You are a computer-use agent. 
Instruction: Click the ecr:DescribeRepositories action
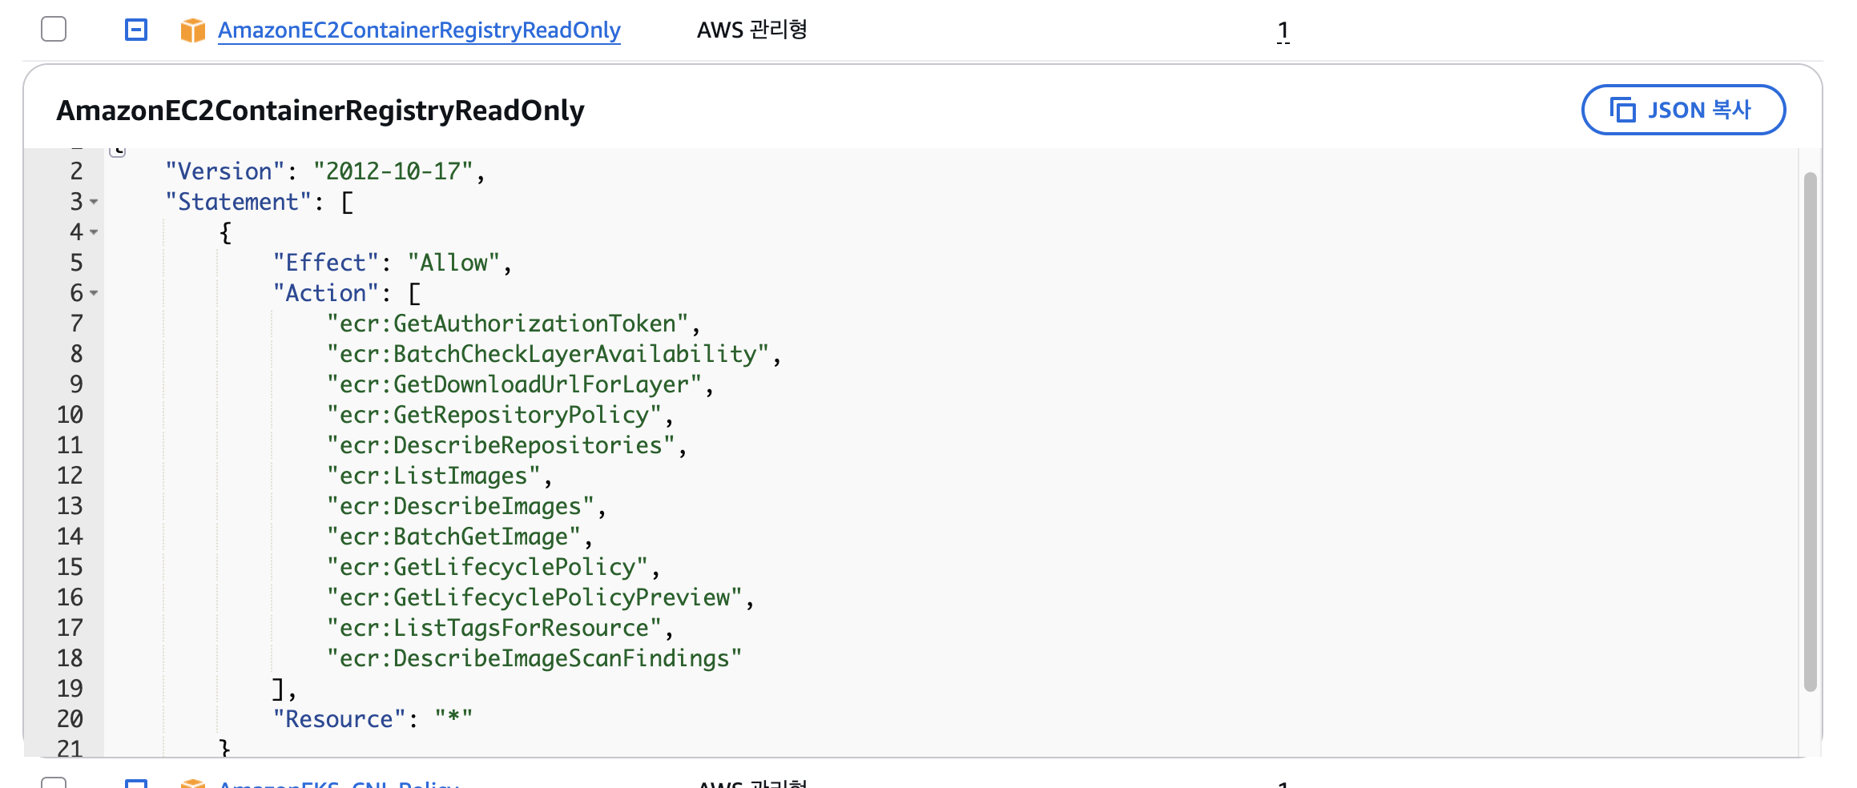[501, 445]
